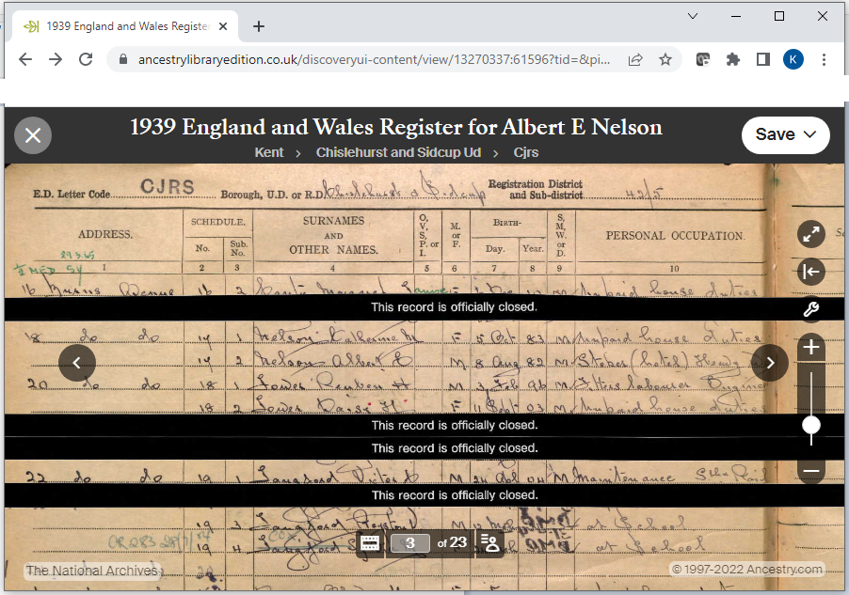Viewport: 849px width, 595px height.
Task: Click the page number field showing 3
Action: [x=409, y=542]
